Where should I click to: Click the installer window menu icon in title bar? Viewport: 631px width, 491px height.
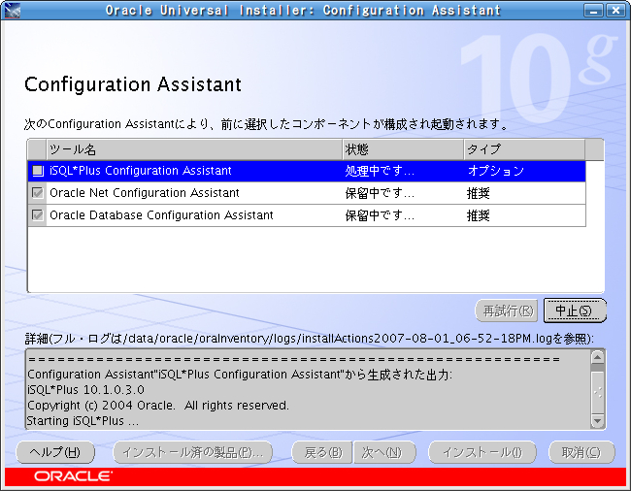point(12,10)
